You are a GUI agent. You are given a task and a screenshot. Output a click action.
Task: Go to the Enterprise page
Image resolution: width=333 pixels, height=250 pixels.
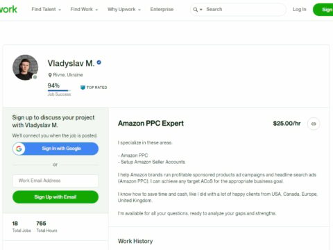pos(162,9)
